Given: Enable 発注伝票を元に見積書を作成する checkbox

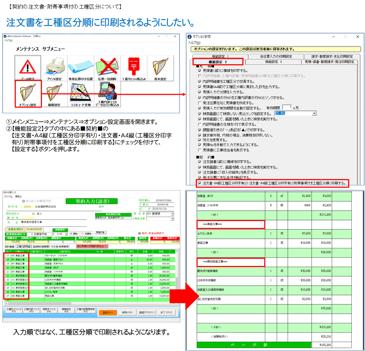Looking at the screenshot, I should tap(200, 103).
